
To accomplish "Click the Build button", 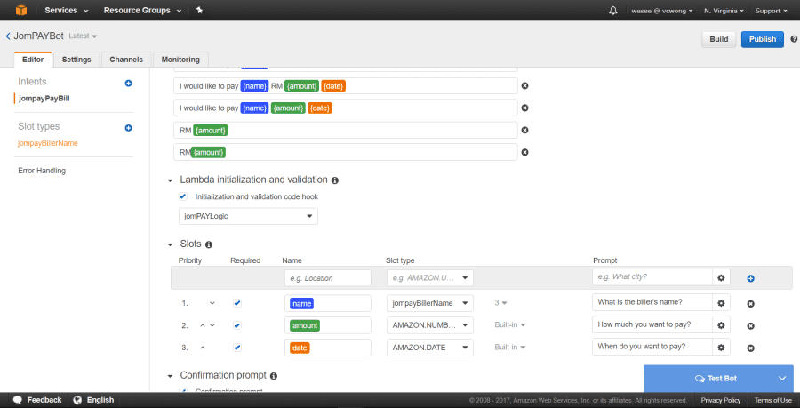I will click(x=719, y=39).
